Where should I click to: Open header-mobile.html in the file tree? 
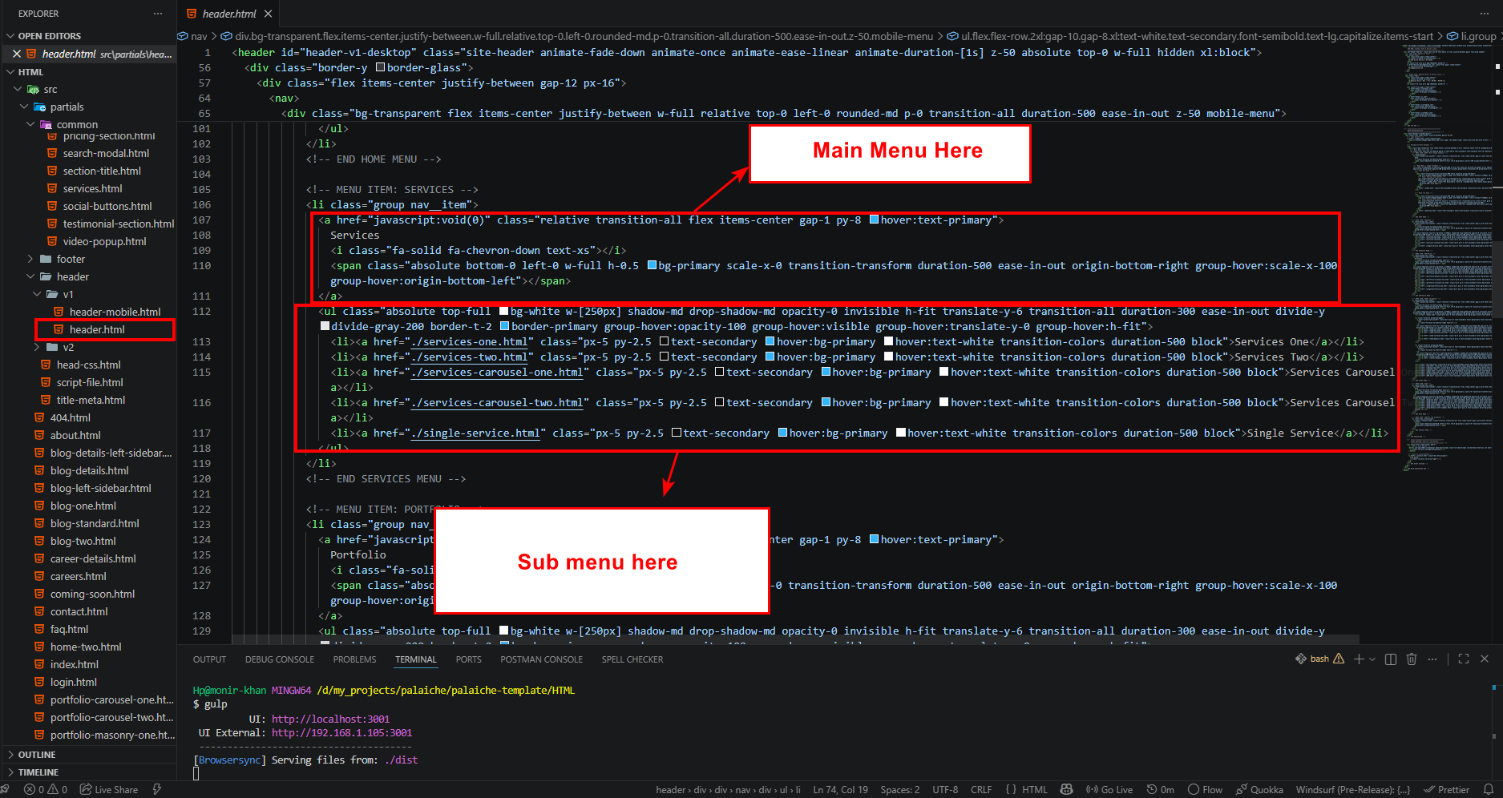point(115,312)
